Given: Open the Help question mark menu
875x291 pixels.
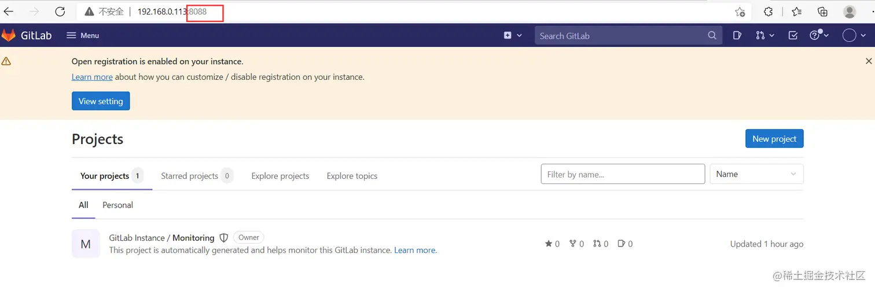Looking at the screenshot, I should tap(819, 35).
